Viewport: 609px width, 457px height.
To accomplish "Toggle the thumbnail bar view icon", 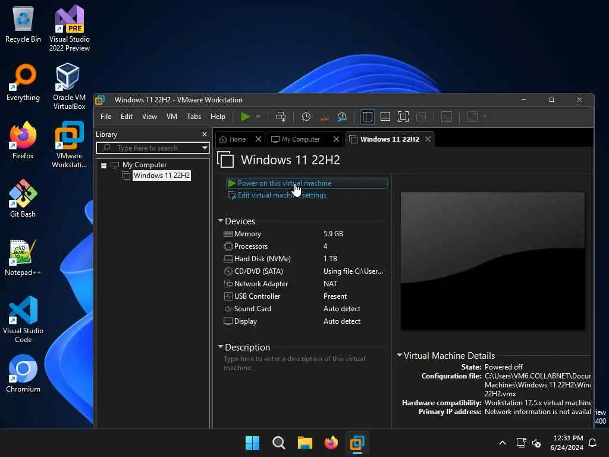I will [x=385, y=117].
